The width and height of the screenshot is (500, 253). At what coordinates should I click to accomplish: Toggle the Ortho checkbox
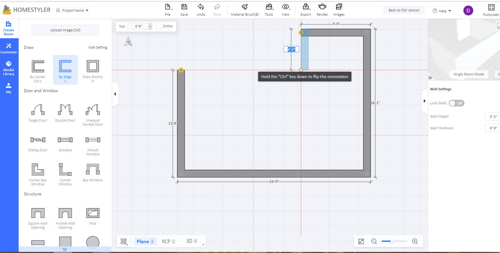coord(159,26)
